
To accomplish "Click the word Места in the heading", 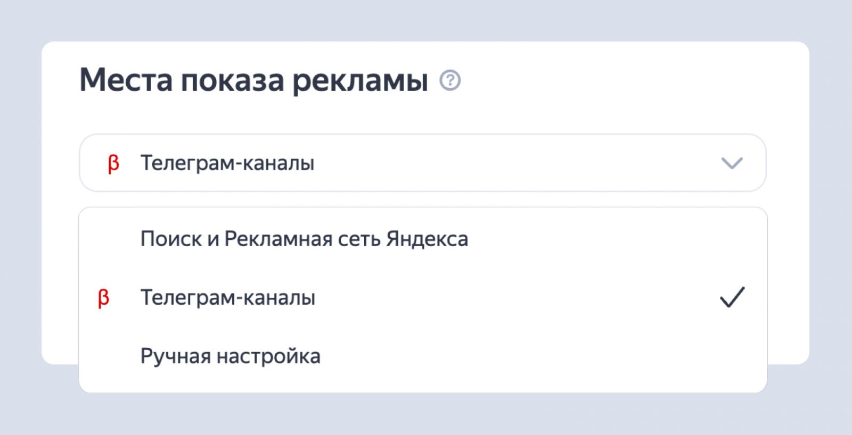I will click(x=126, y=80).
